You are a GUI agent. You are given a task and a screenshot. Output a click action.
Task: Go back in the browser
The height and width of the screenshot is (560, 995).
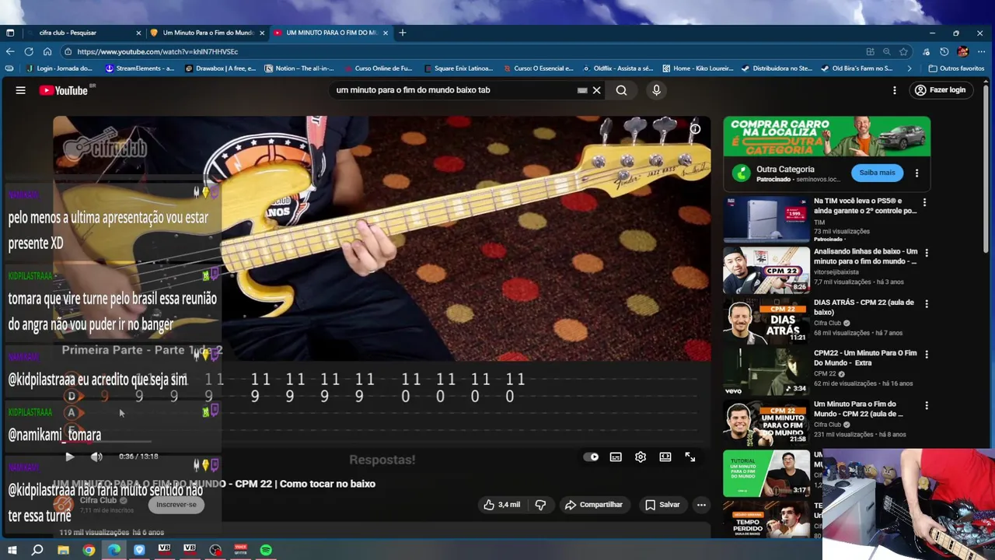pyautogui.click(x=10, y=51)
